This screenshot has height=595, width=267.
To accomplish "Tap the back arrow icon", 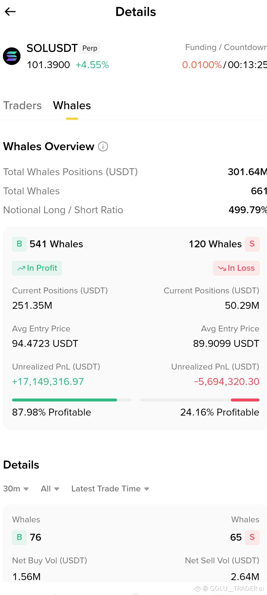I will 10,12.
